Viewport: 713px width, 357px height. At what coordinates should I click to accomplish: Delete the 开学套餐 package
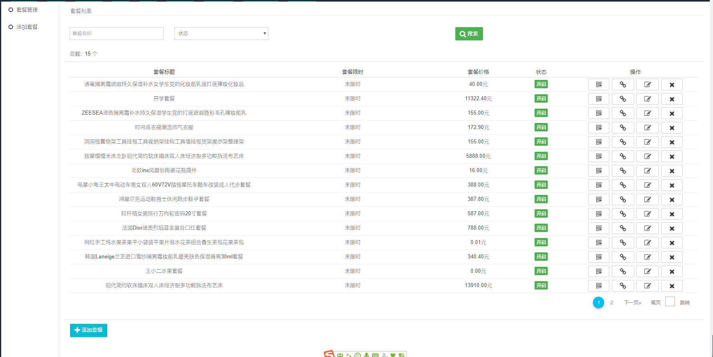click(672, 99)
